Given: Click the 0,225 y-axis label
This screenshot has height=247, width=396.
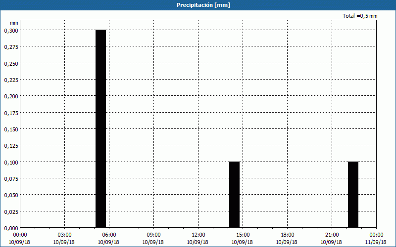Looking at the screenshot, I should point(11,80).
